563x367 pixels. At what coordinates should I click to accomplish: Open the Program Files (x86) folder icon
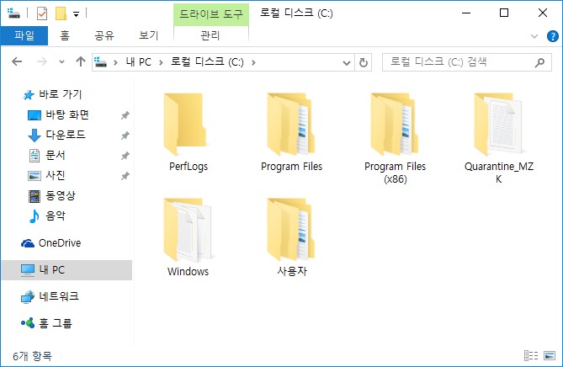(395, 124)
